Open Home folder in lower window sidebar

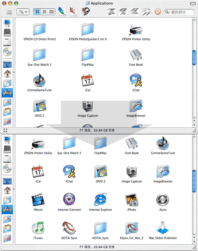8,191
